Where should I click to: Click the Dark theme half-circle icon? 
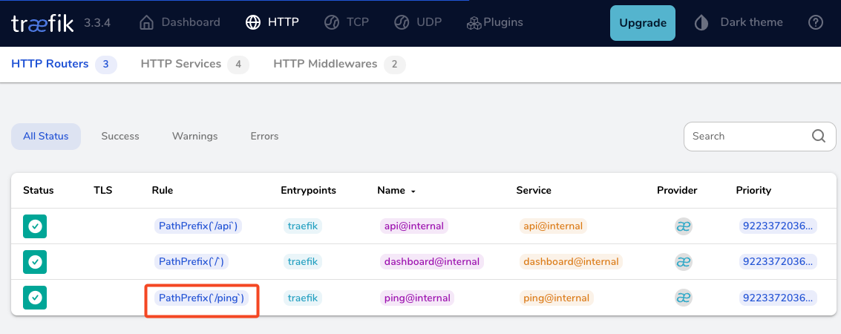701,22
